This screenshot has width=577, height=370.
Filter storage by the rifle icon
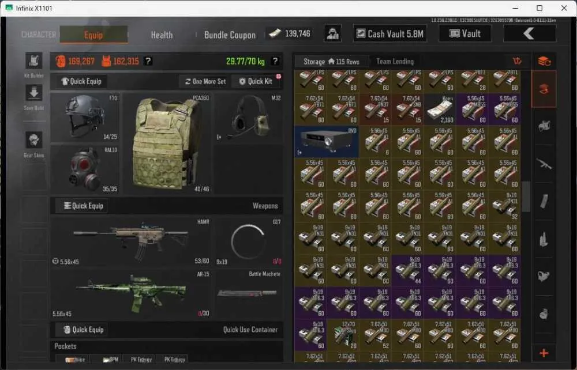(544, 164)
